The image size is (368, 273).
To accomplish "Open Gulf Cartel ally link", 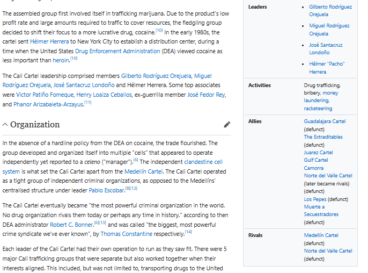I will pyautogui.click(x=316, y=160).
